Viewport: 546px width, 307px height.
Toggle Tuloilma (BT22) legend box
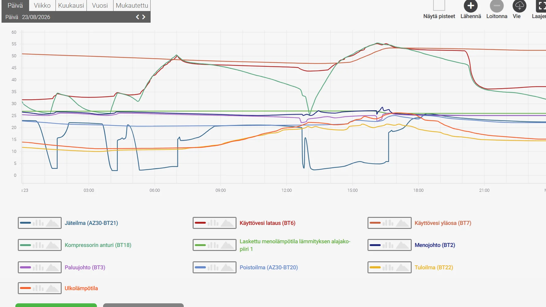[x=389, y=267]
